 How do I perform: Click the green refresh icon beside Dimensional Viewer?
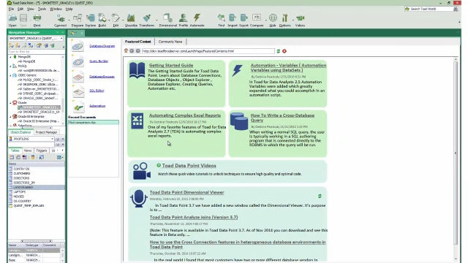pyautogui.click(x=320, y=196)
